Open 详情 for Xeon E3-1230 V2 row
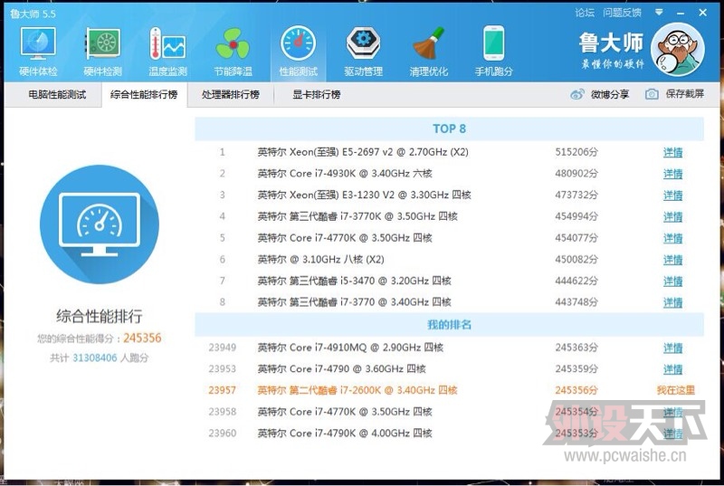 672,195
